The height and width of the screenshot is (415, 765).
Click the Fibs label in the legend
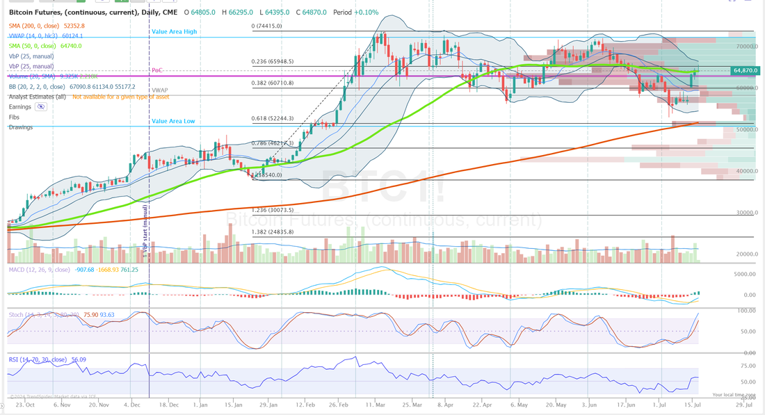(14, 117)
